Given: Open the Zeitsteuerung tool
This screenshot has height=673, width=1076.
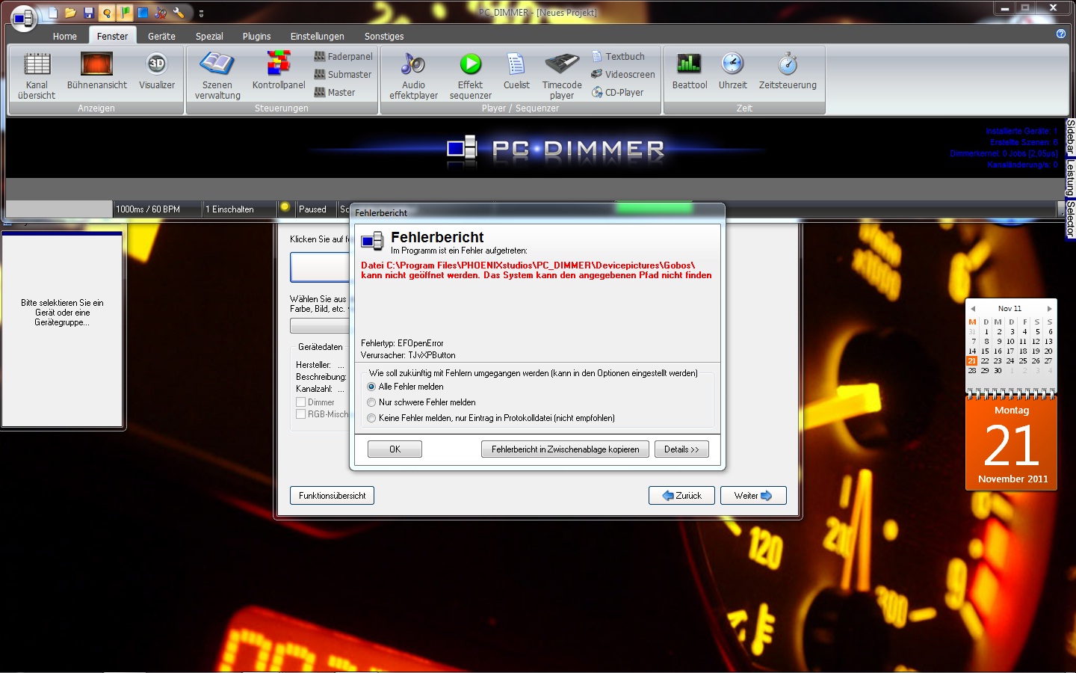Looking at the screenshot, I should (x=788, y=73).
